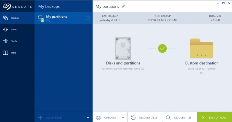Select the My partitions backup entry
Image resolution: width=232 pixels, height=122 pixels.
point(64,18)
